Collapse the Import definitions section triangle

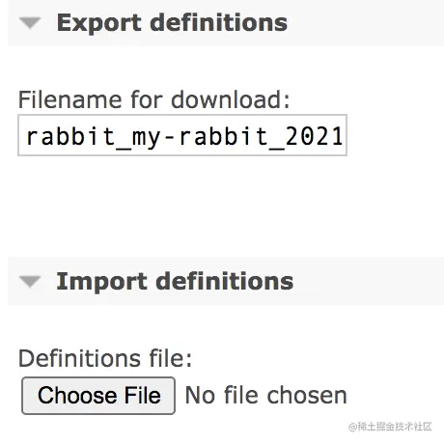(x=30, y=282)
